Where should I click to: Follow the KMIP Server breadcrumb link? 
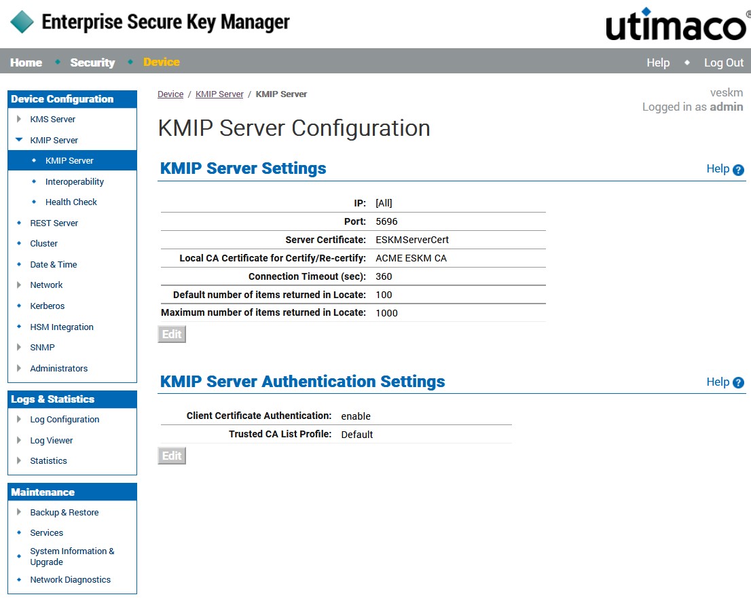tap(219, 94)
